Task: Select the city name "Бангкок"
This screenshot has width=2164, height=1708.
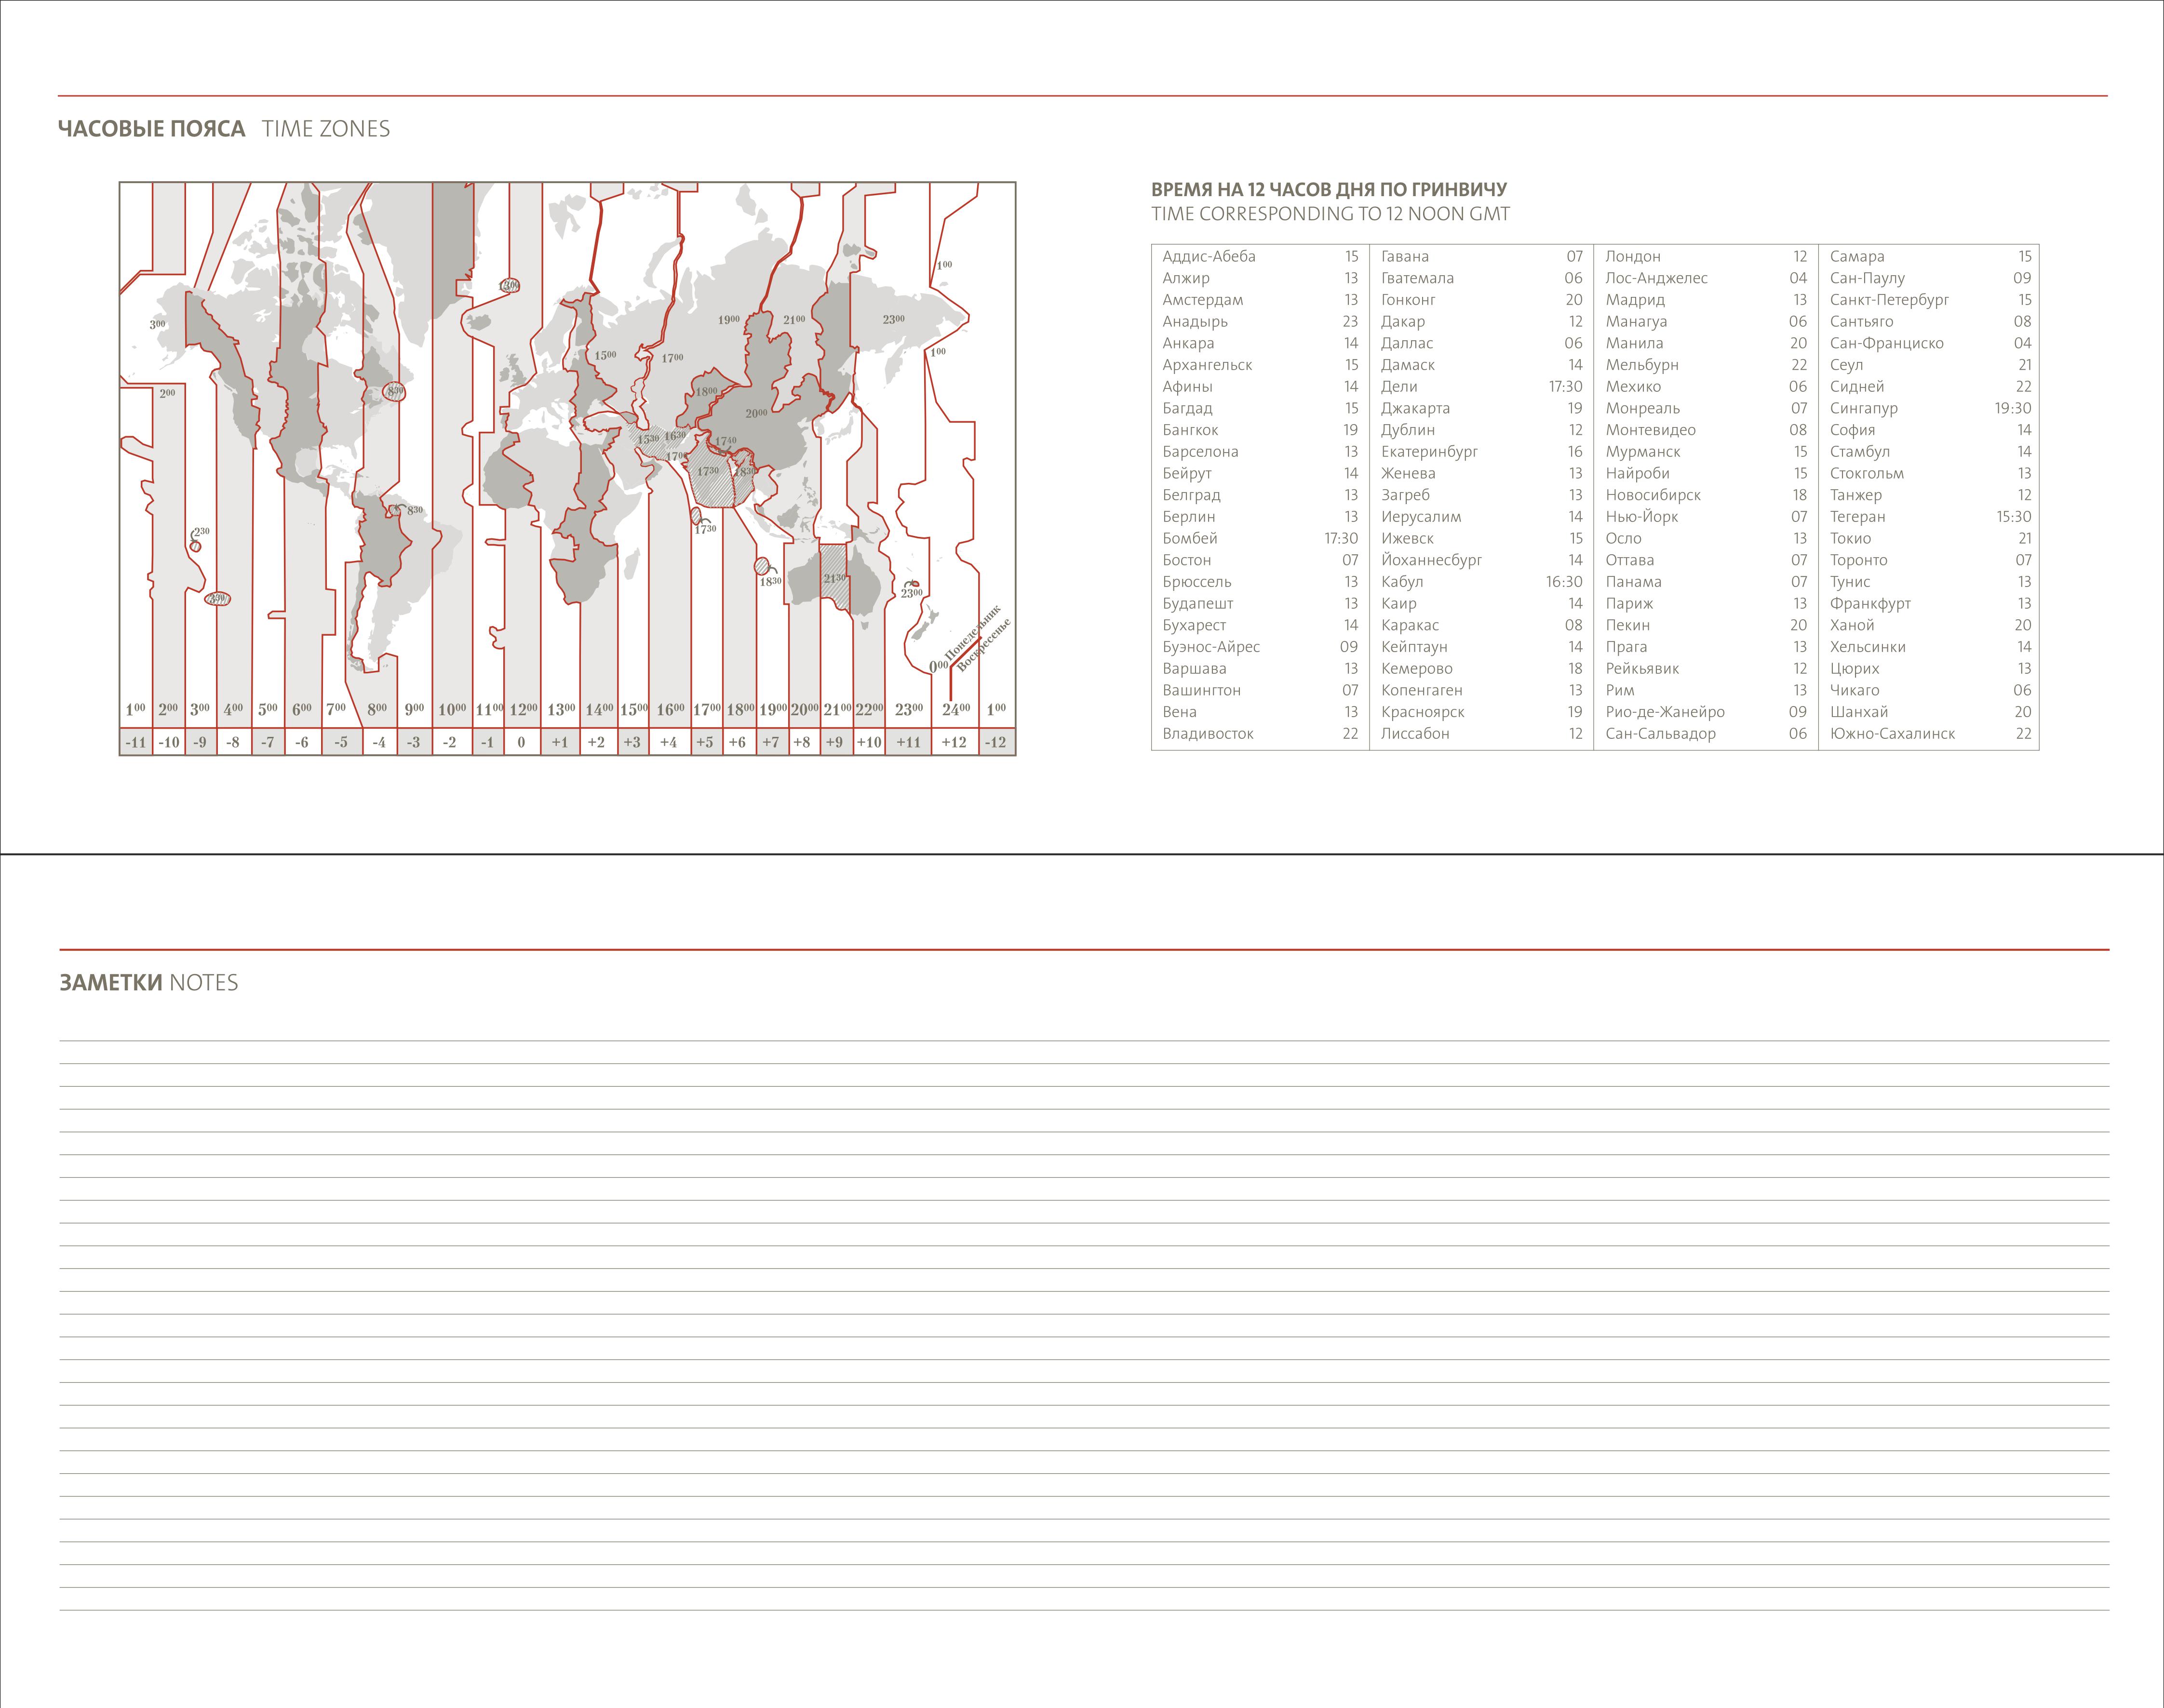Action: [1190, 430]
